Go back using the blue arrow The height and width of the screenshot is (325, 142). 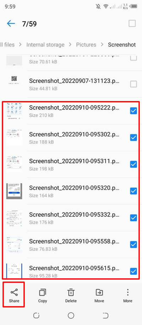pyautogui.click(x=11, y=24)
